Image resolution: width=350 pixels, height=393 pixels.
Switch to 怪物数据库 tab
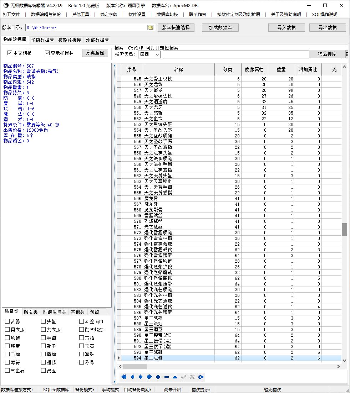pos(42,40)
